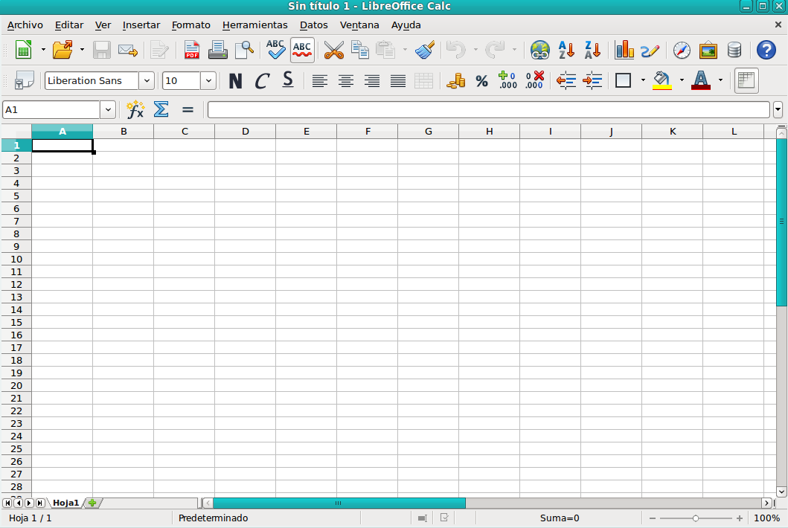This screenshot has height=528, width=788.
Task: Open the New document dropdown arrow
Action: coord(43,50)
